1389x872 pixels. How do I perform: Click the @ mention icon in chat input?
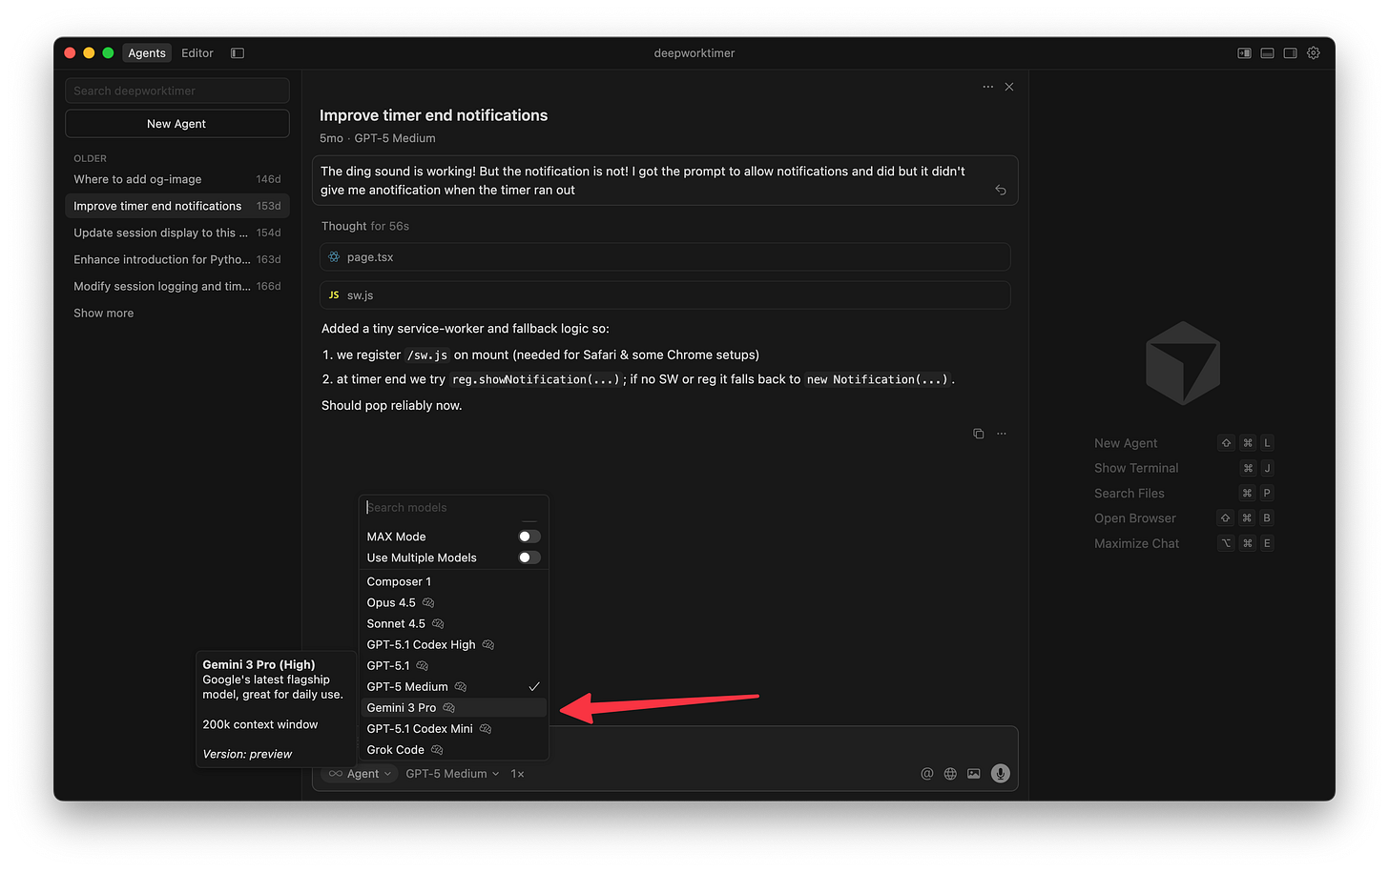coord(926,773)
